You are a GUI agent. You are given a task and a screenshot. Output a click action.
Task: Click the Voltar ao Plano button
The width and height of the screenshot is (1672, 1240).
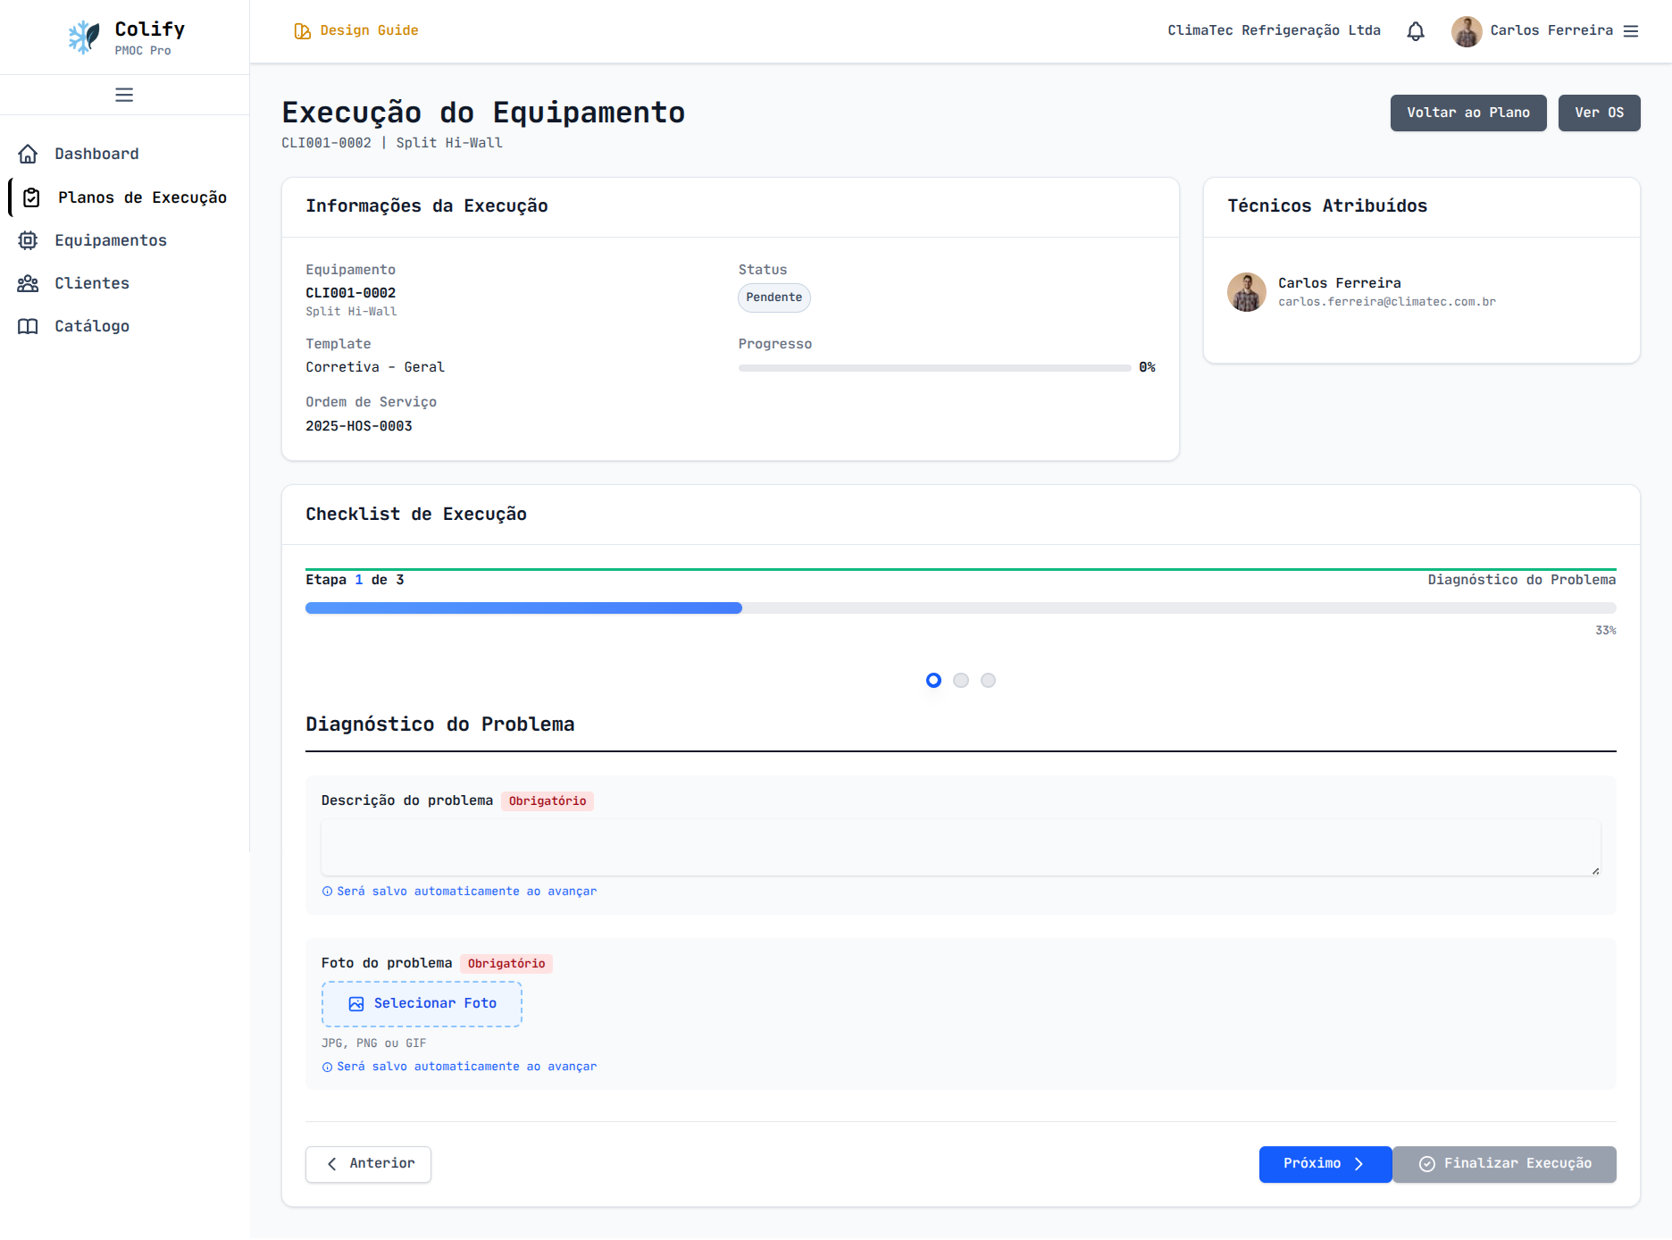(x=1467, y=113)
